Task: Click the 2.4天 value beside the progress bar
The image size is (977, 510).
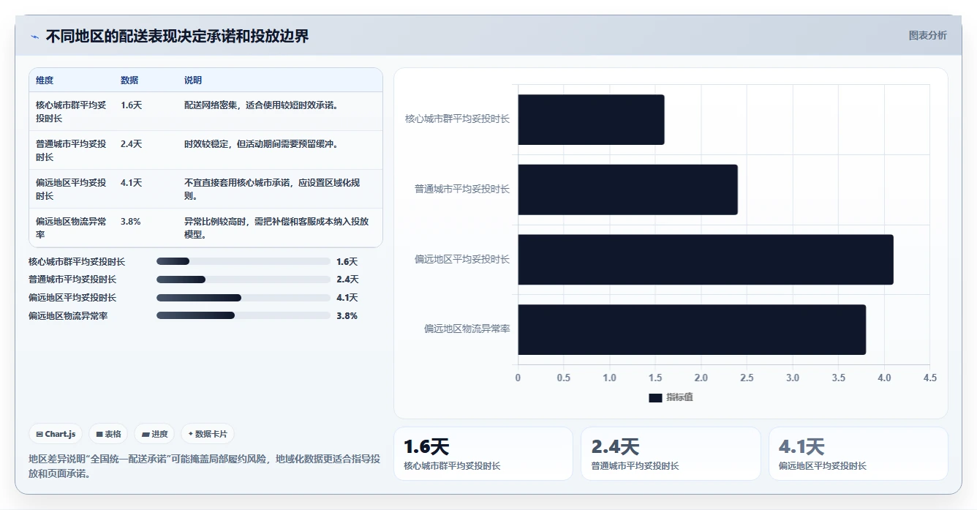Action: click(347, 280)
